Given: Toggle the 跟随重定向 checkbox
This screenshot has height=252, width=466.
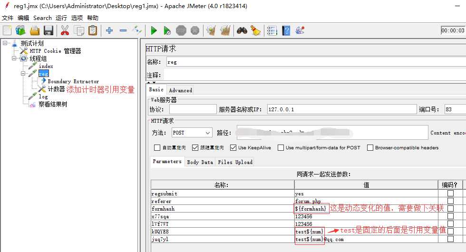Looking at the screenshot, I should click(195, 148).
